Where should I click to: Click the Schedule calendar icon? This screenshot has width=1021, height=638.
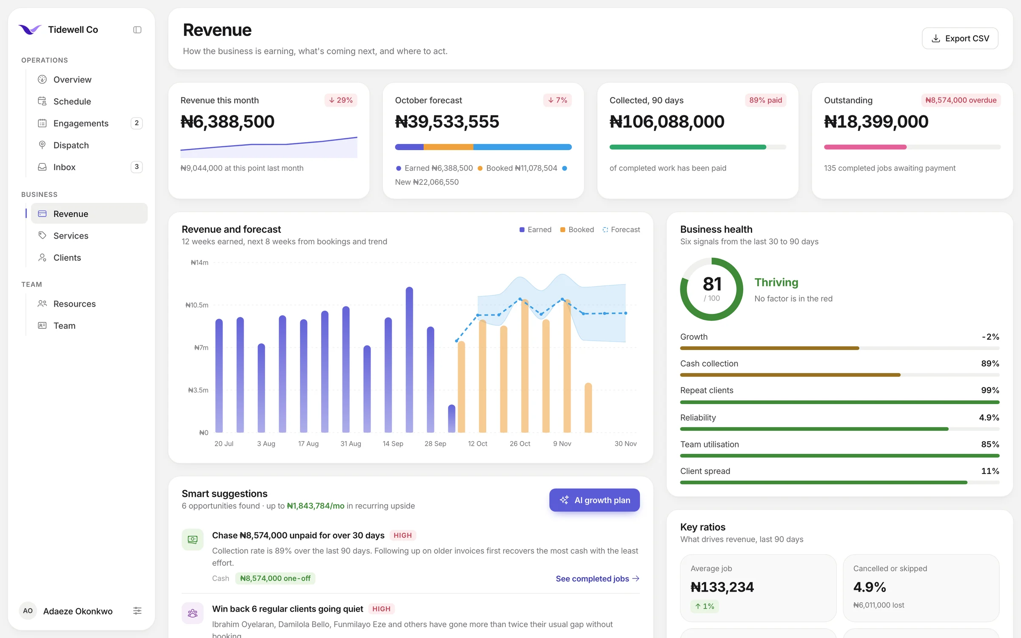click(x=42, y=101)
